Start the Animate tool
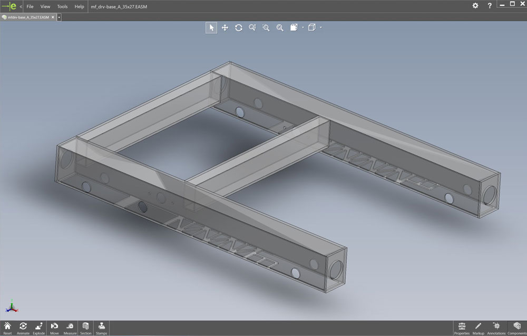Viewport: 527px width, 336px height. pos(23,327)
